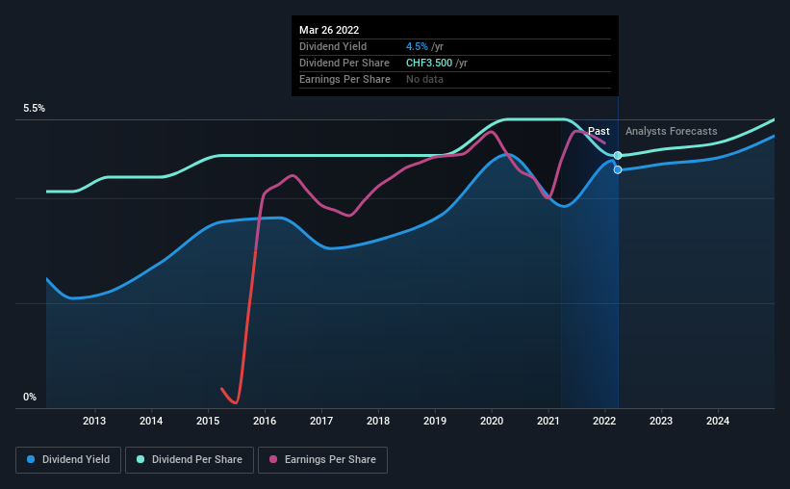This screenshot has width=790, height=489.
Task: Toggle the Dividend Per Share legend button
Action: tap(190, 460)
